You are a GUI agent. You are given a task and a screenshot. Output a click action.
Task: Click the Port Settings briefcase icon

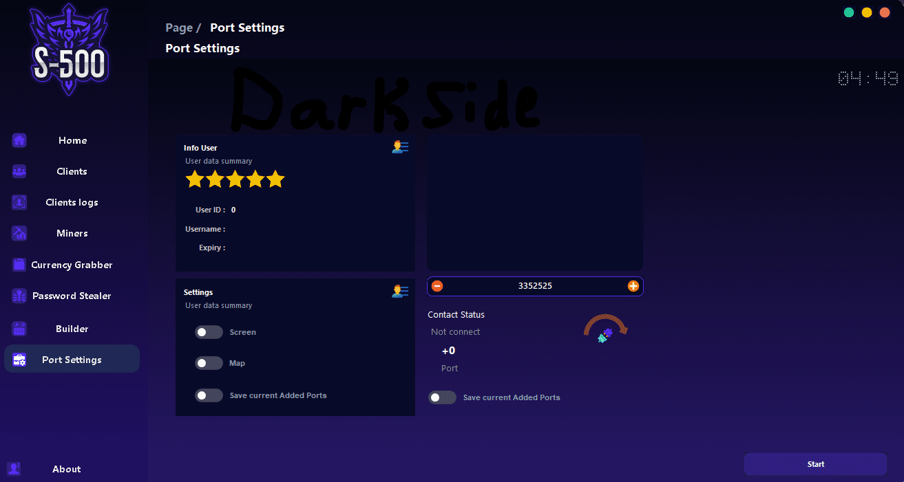click(19, 360)
